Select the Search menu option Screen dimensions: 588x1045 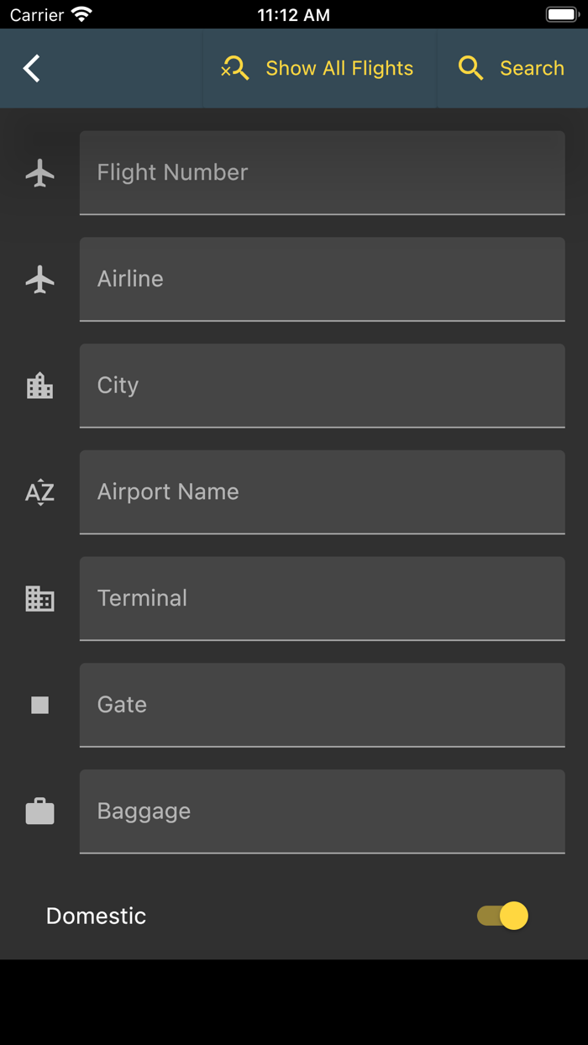click(x=533, y=67)
